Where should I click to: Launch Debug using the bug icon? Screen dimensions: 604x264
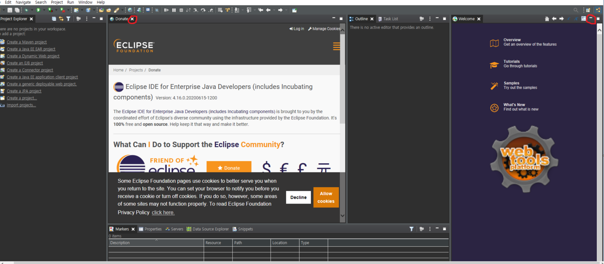(26, 10)
